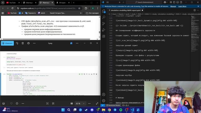Bookmark this page with the star icon
The height and width of the screenshot is (113, 201).
coord(79,8)
